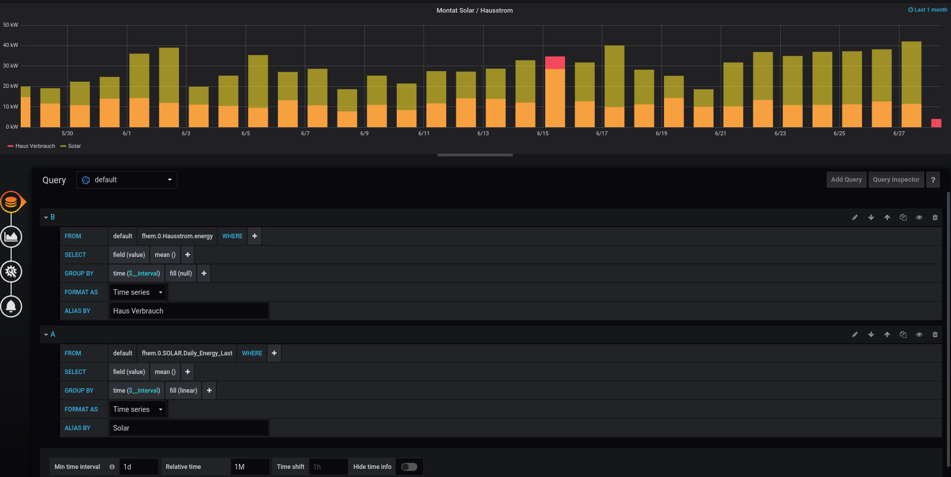Viewport: 951px width, 477px height.
Task: Open the Alert bell tab
Action: (x=11, y=306)
